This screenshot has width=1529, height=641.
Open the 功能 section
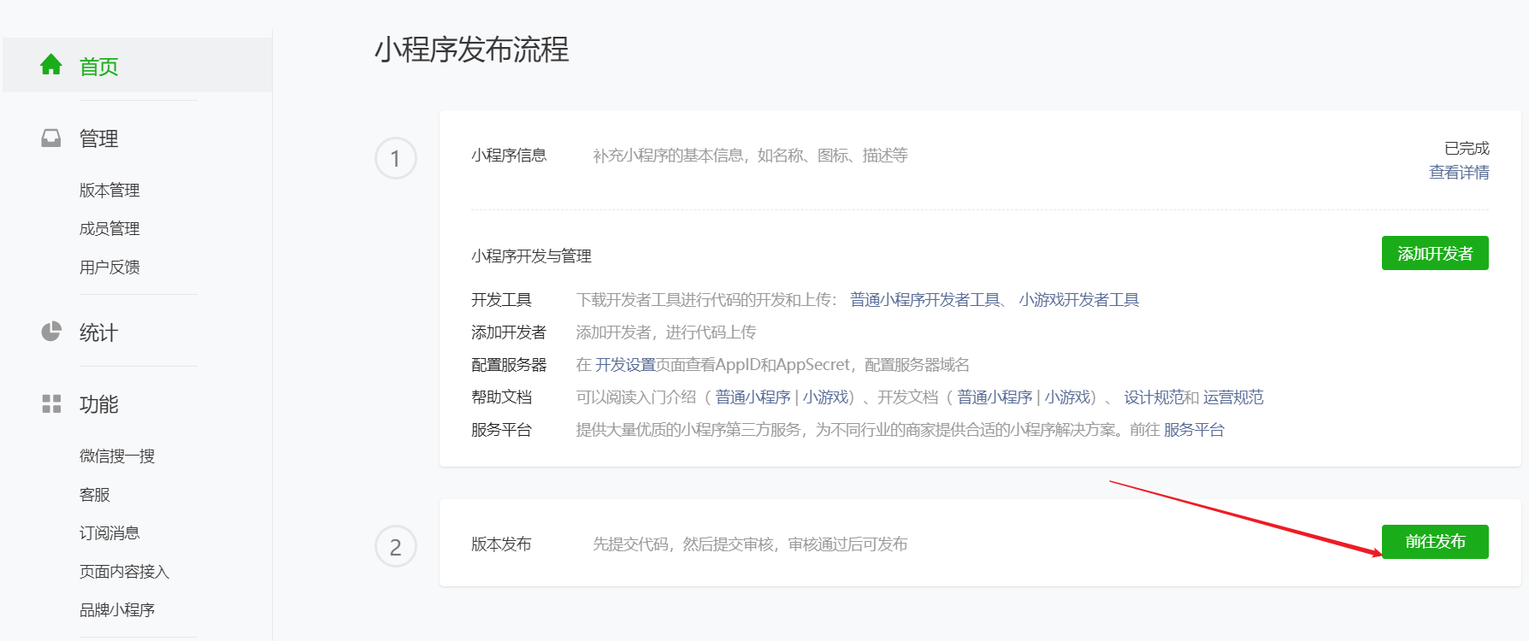[99, 404]
